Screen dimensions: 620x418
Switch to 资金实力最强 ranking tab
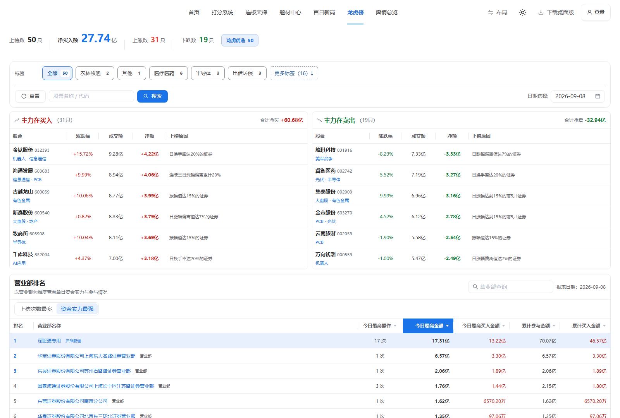point(77,309)
